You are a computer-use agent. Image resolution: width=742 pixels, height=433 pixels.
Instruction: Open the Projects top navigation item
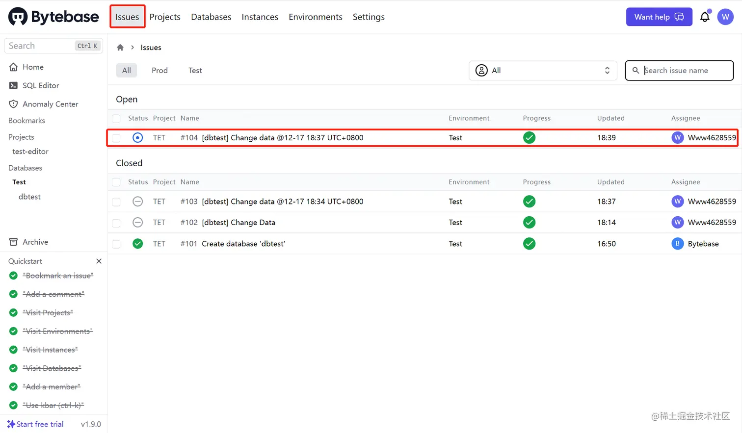click(165, 17)
